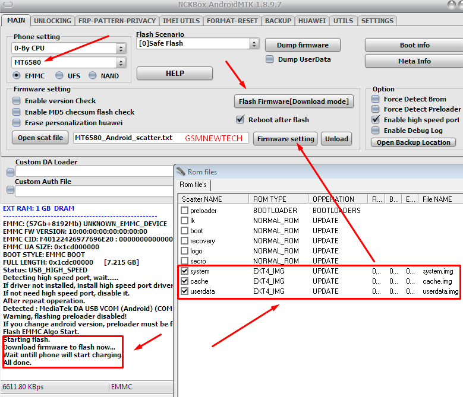Switch to the MAIN tab
The width and height of the screenshot is (463, 397).
[16, 20]
